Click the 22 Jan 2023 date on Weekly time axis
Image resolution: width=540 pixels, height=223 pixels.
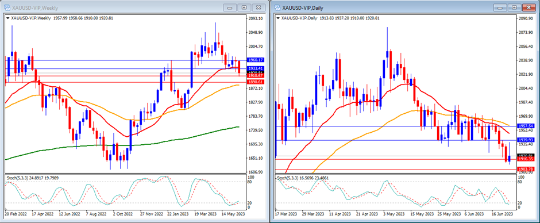point(178,214)
